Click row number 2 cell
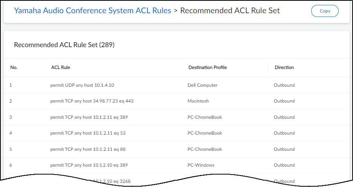Screen dimensions: 353x187 click(x=11, y=101)
